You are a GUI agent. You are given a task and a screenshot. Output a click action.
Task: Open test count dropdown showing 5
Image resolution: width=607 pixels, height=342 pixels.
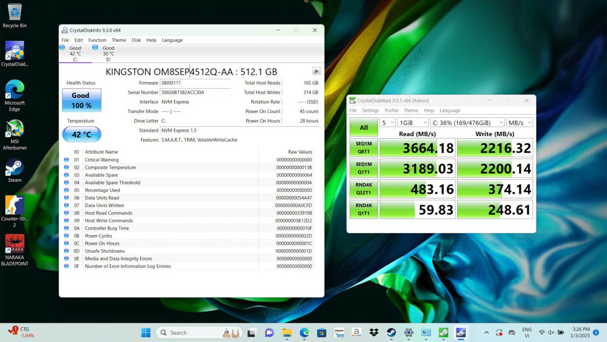(x=387, y=122)
